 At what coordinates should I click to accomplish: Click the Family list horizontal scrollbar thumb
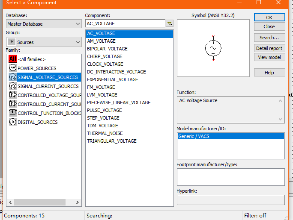(39, 202)
